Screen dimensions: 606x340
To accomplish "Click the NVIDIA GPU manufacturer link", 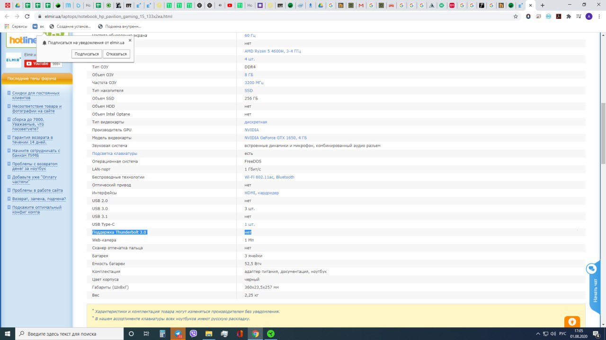I will click(251, 130).
